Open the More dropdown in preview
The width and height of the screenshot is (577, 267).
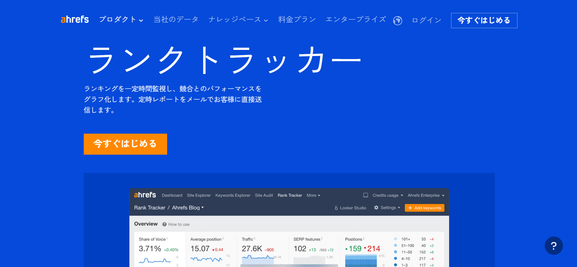pyautogui.click(x=313, y=195)
